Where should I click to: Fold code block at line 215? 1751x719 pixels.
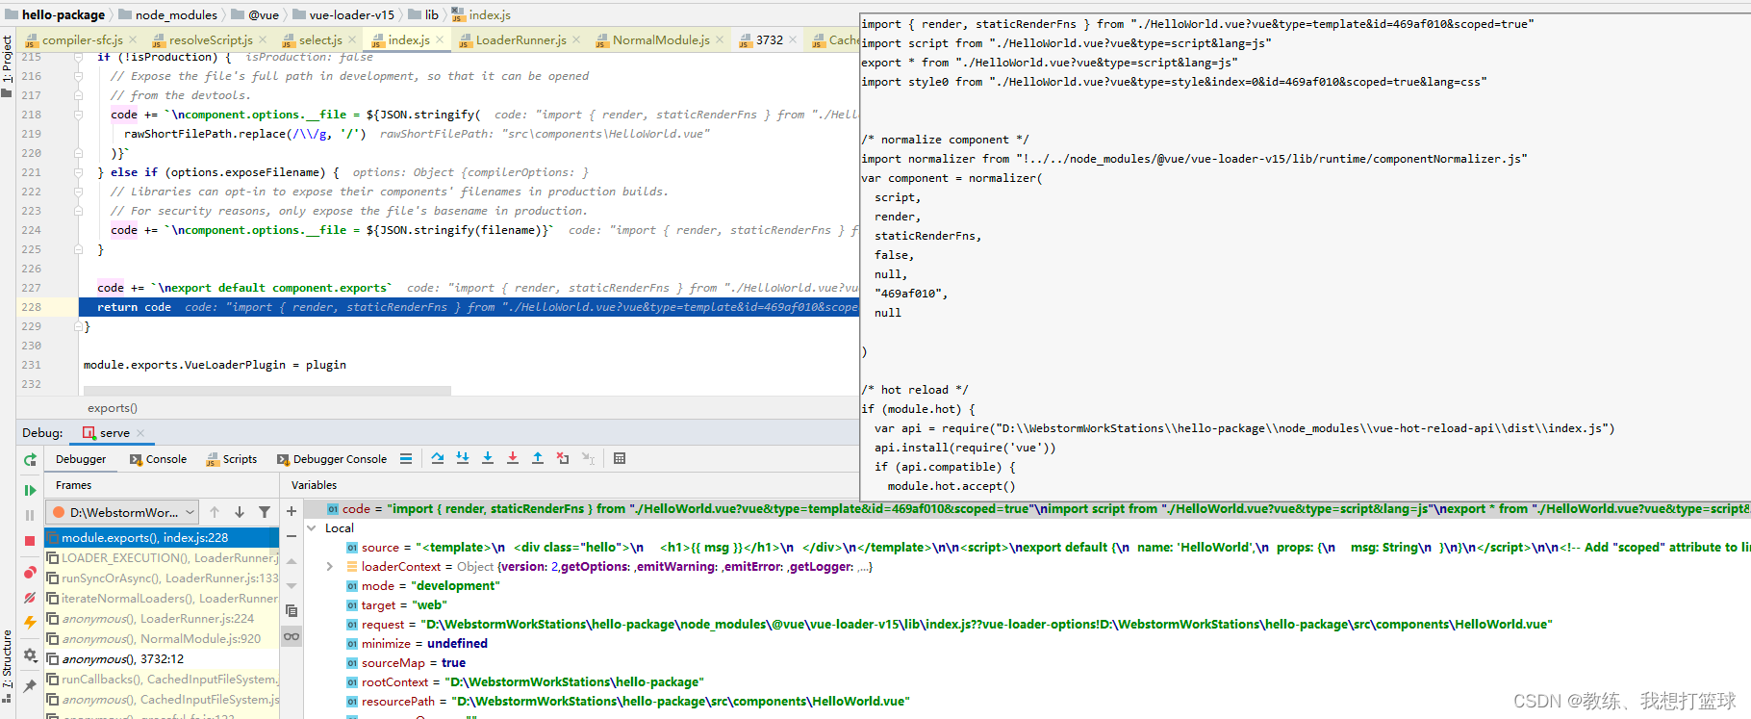pyautogui.click(x=78, y=57)
